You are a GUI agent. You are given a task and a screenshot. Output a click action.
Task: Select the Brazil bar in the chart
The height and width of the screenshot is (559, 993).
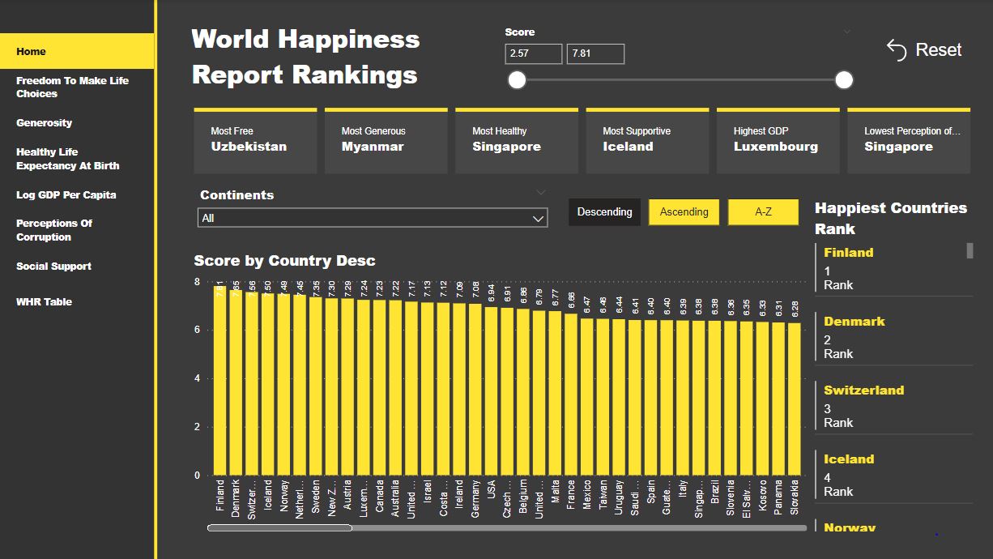point(714,399)
